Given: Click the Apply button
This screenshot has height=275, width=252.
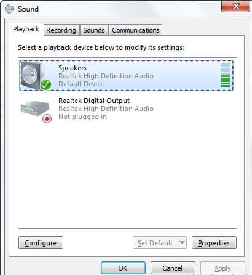Looking at the screenshot, I should [222, 268].
